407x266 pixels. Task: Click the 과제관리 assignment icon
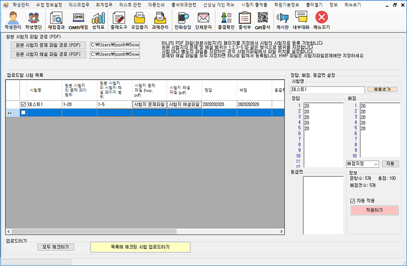[x=160, y=20]
